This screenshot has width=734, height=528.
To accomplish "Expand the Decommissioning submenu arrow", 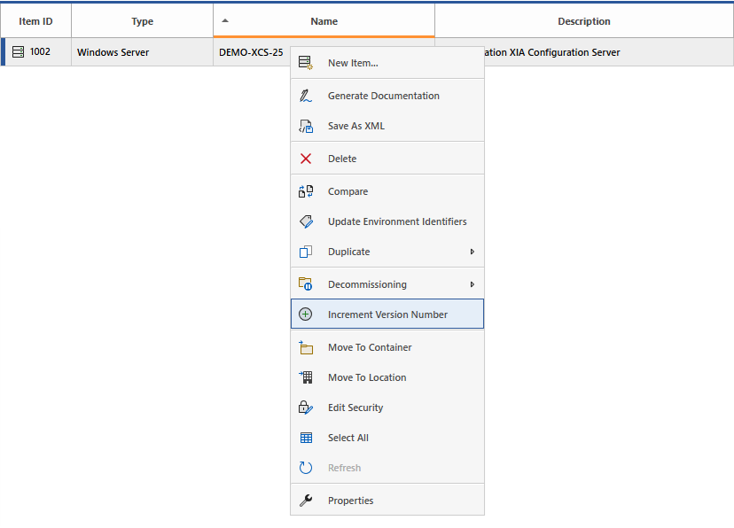I will pyautogui.click(x=472, y=284).
